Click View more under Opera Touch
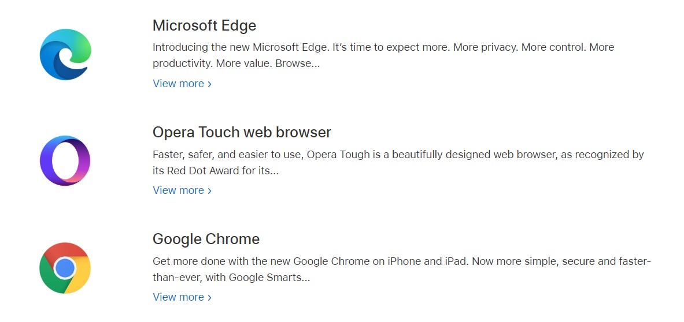Screen dimensions: 684x322 point(178,190)
